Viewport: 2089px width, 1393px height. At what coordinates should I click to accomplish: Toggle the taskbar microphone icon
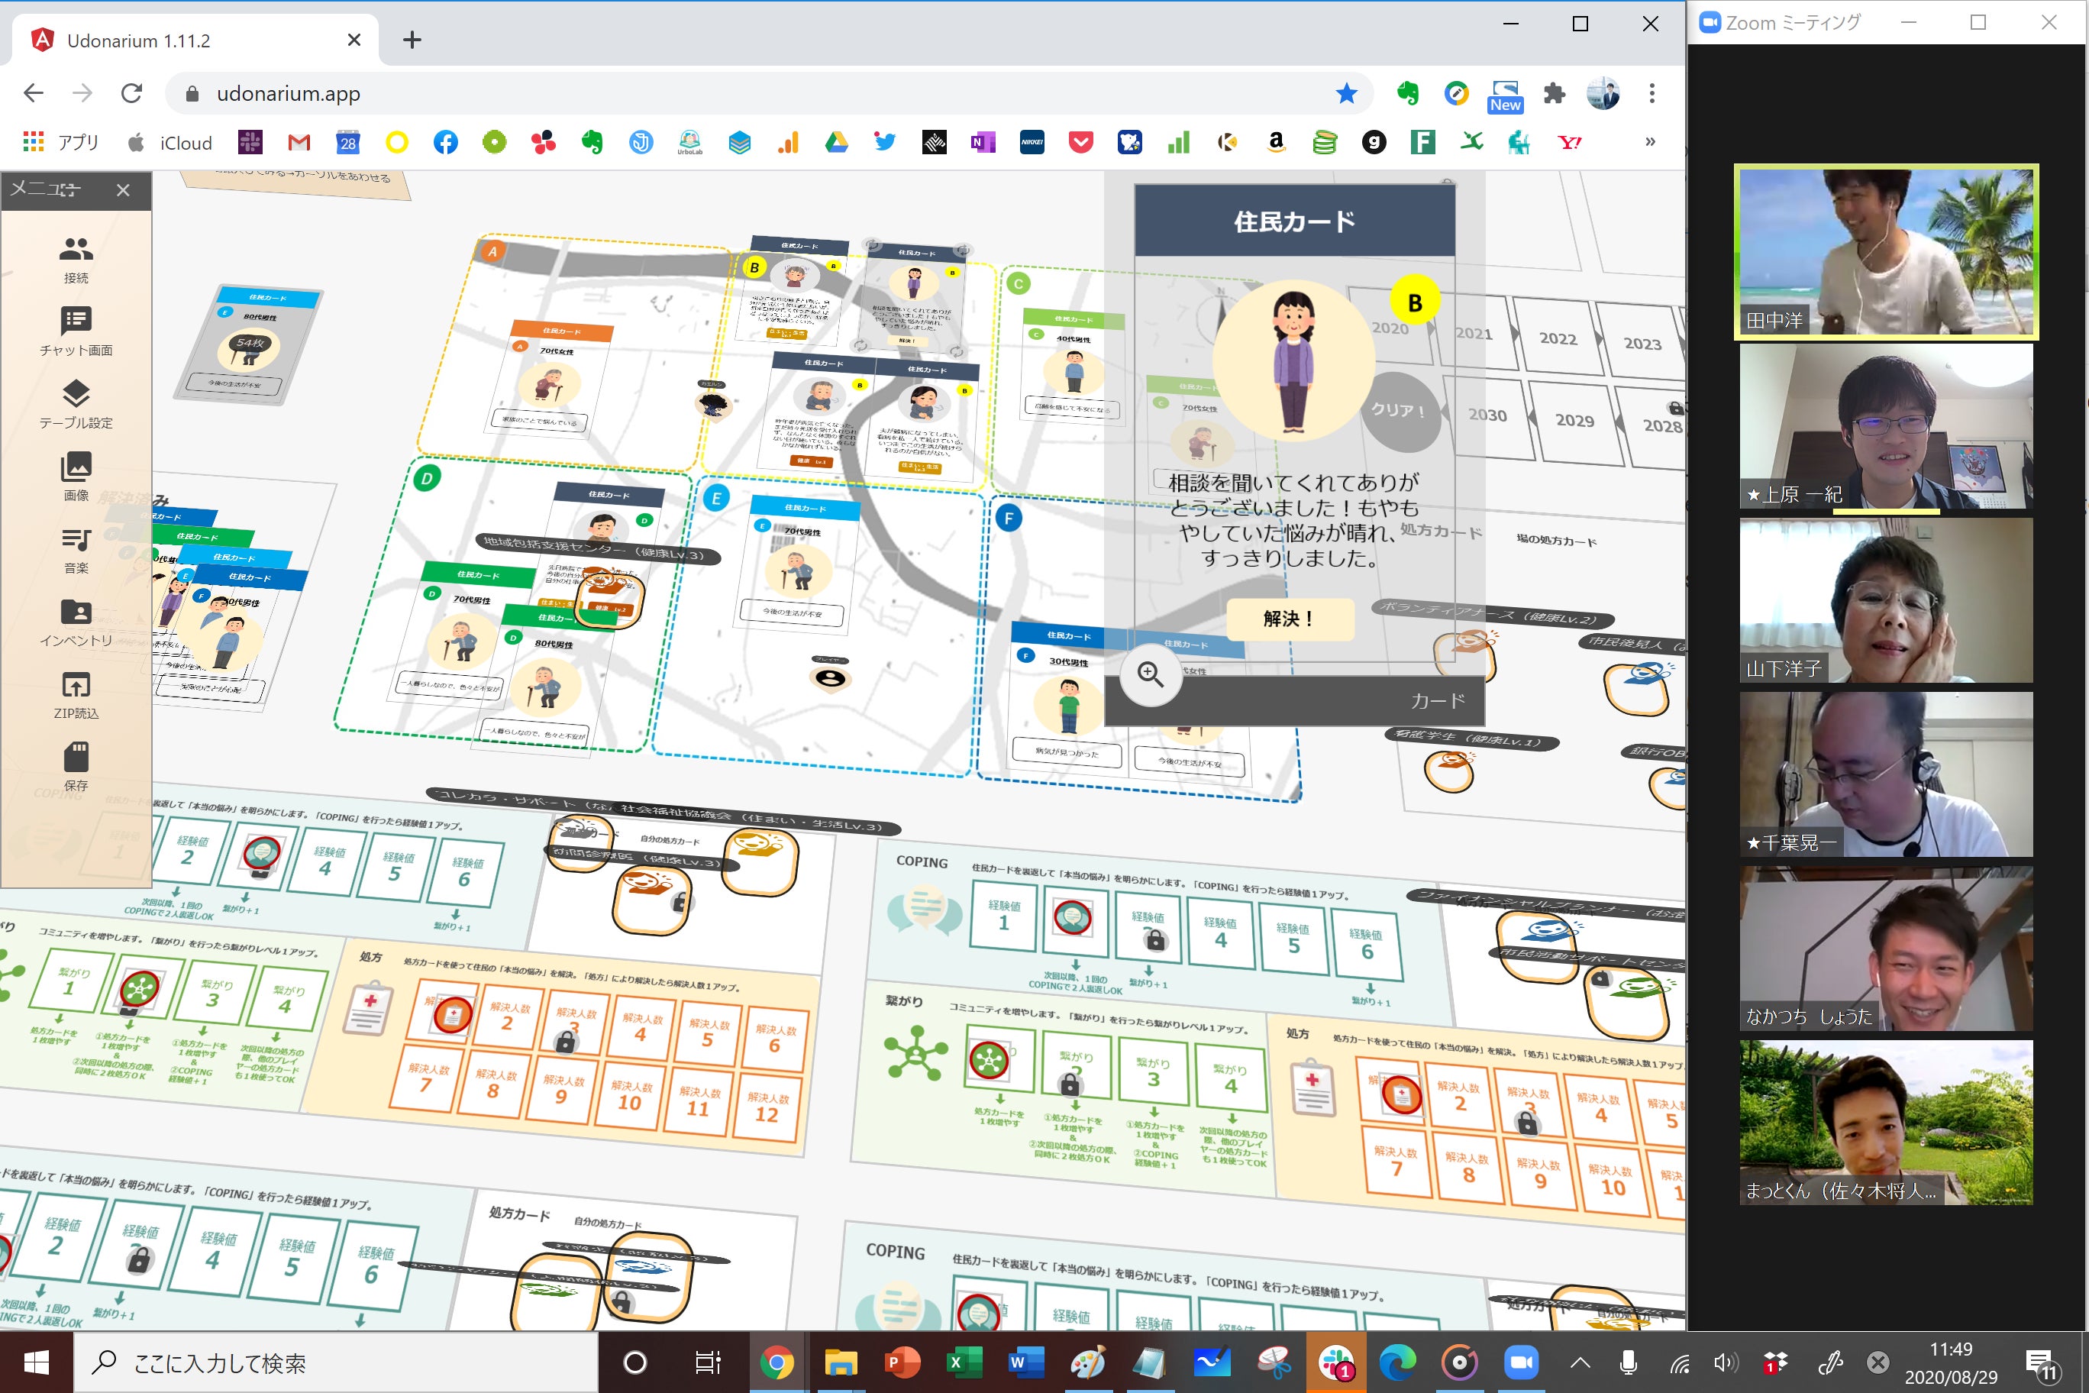1628,1362
